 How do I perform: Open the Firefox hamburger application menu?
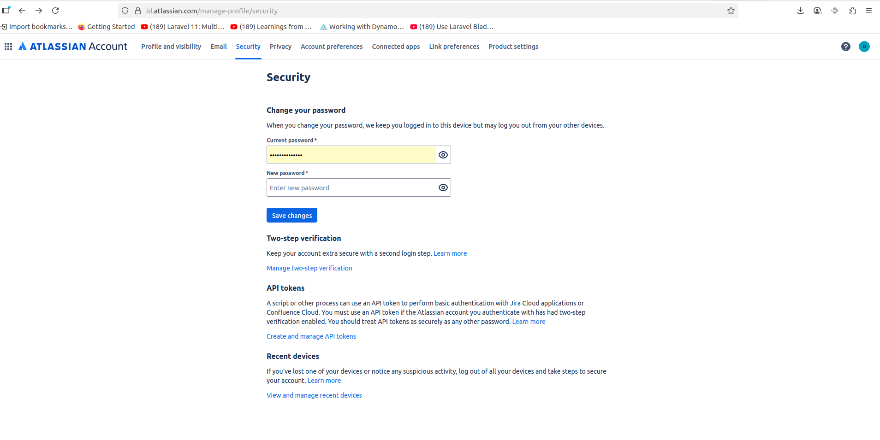click(869, 11)
